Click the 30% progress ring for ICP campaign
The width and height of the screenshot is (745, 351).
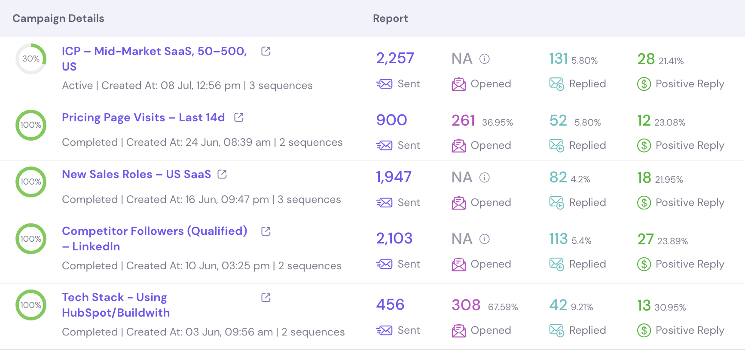click(31, 59)
